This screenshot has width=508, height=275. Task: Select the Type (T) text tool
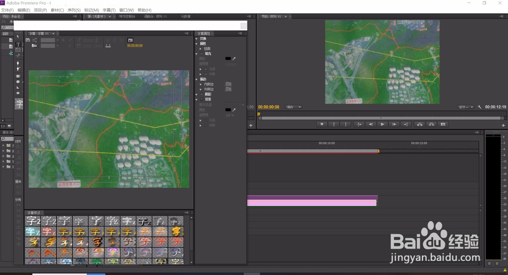coord(18,44)
